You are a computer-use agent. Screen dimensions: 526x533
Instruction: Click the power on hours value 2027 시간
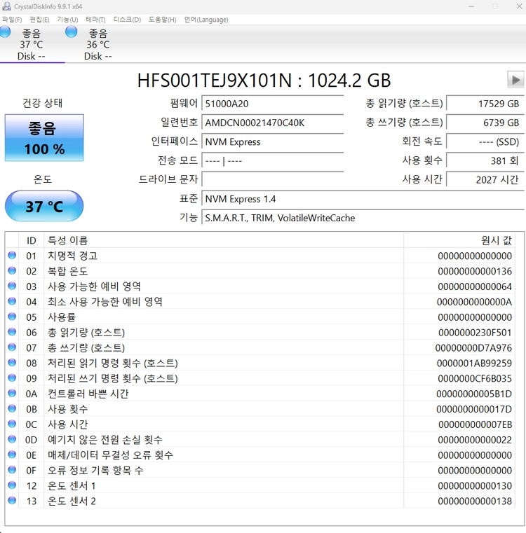pyautogui.click(x=485, y=179)
